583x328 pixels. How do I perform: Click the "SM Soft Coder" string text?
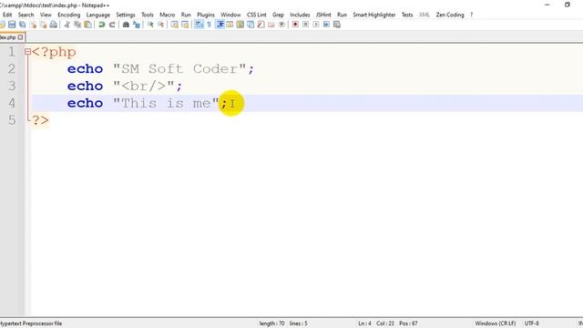[x=179, y=69]
